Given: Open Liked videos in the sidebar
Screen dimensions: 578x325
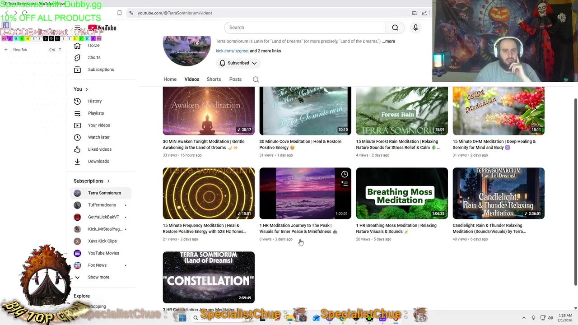Looking at the screenshot, I should click(x=99, y=149).
